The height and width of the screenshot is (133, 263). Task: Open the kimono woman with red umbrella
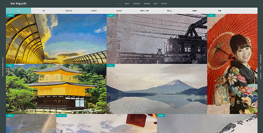(x=232, y=64)
